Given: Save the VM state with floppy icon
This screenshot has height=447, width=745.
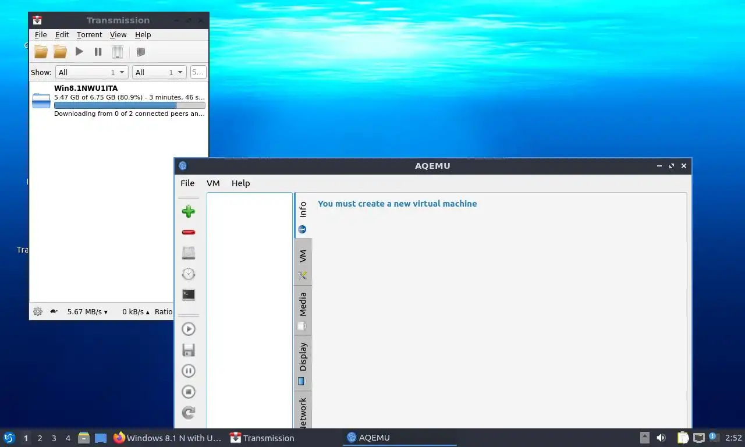Looking at the screenshot, I should click(188, 350).
